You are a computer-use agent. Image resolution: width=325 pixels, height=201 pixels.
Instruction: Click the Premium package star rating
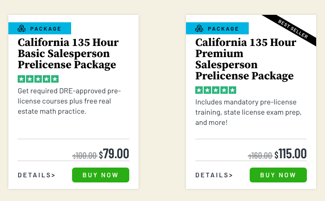(216, 90)
